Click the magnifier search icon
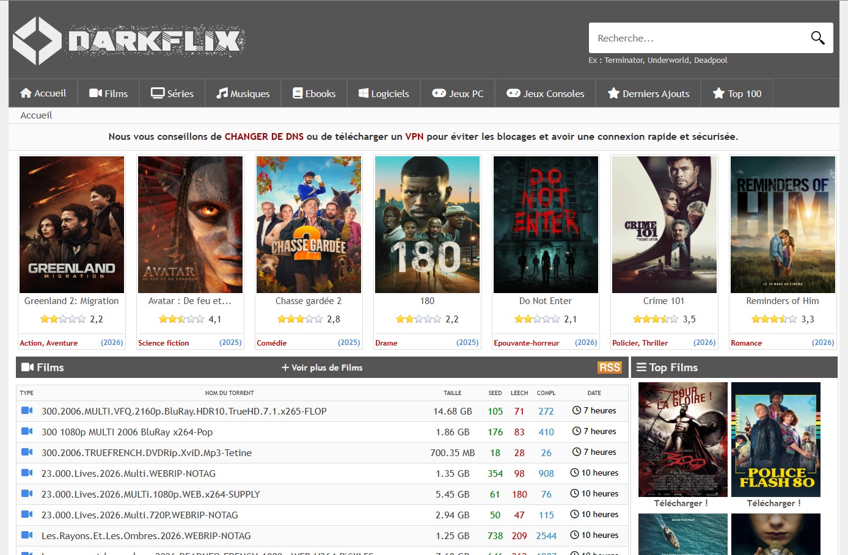 [x=817, y=38]
